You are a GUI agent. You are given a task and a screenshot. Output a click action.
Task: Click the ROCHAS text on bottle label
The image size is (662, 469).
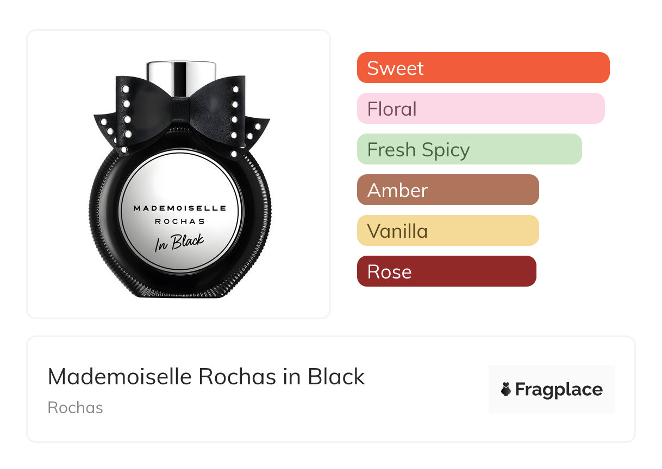[180, 221]
